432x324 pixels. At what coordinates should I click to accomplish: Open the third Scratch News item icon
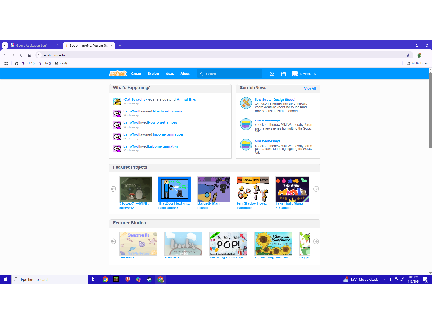click(x=246, y=145)
